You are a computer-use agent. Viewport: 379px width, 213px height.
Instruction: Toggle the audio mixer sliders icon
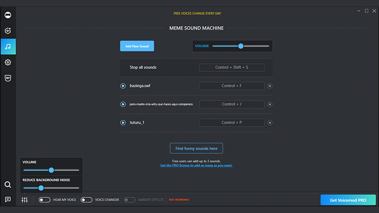(x=25, y=200)
